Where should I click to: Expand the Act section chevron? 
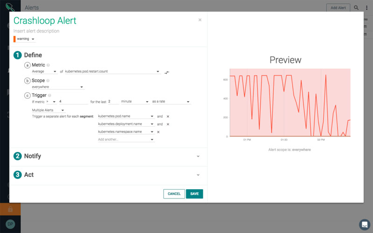(x=198, y=175)
